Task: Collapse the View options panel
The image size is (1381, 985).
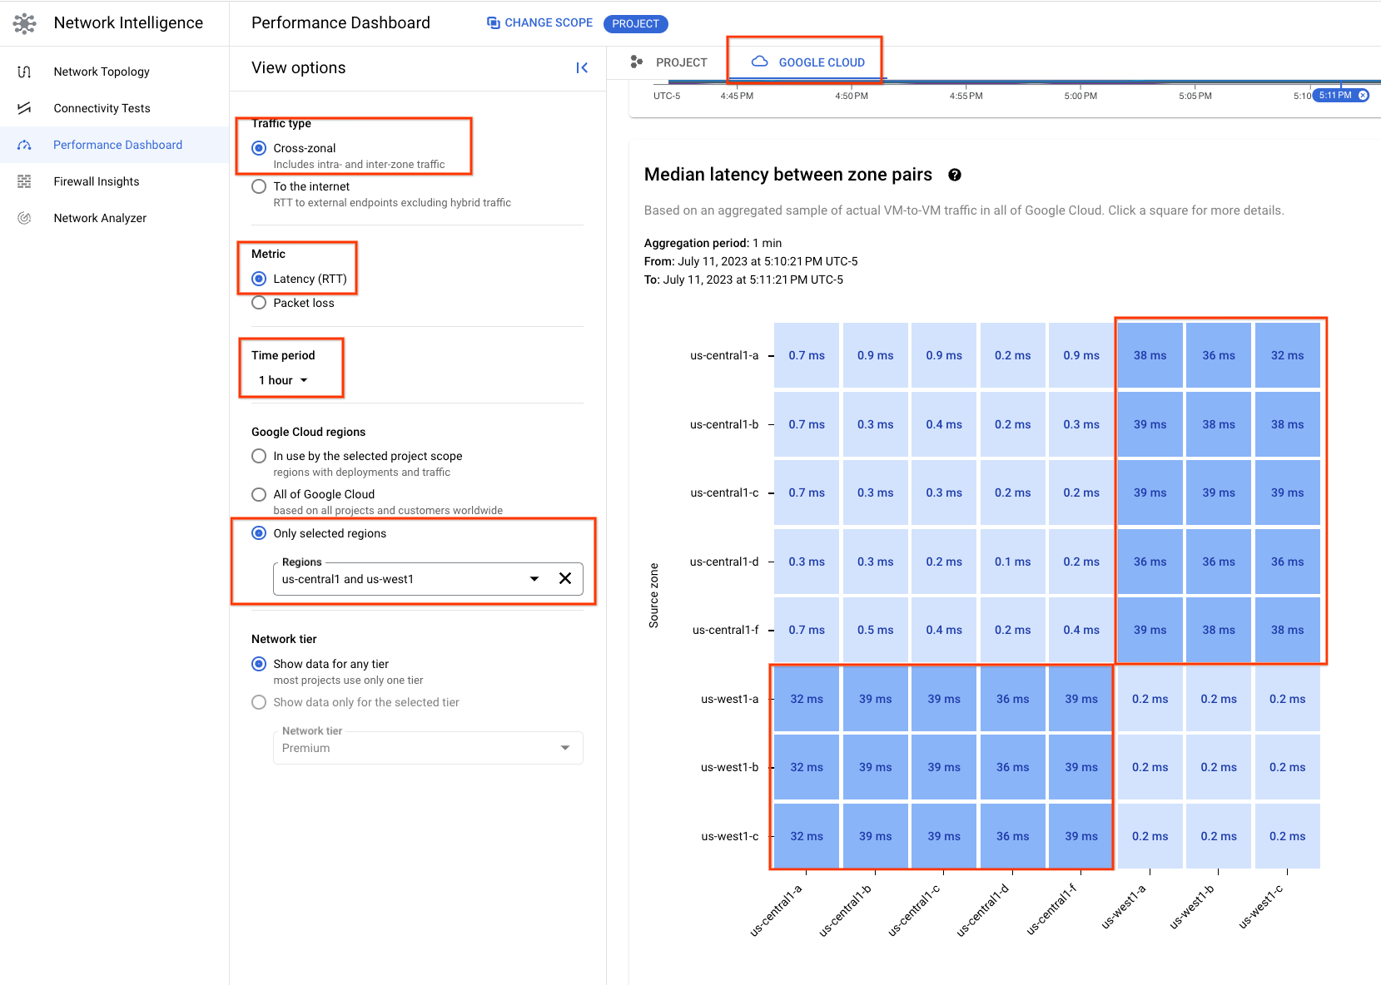Action: tap(582, 68)
